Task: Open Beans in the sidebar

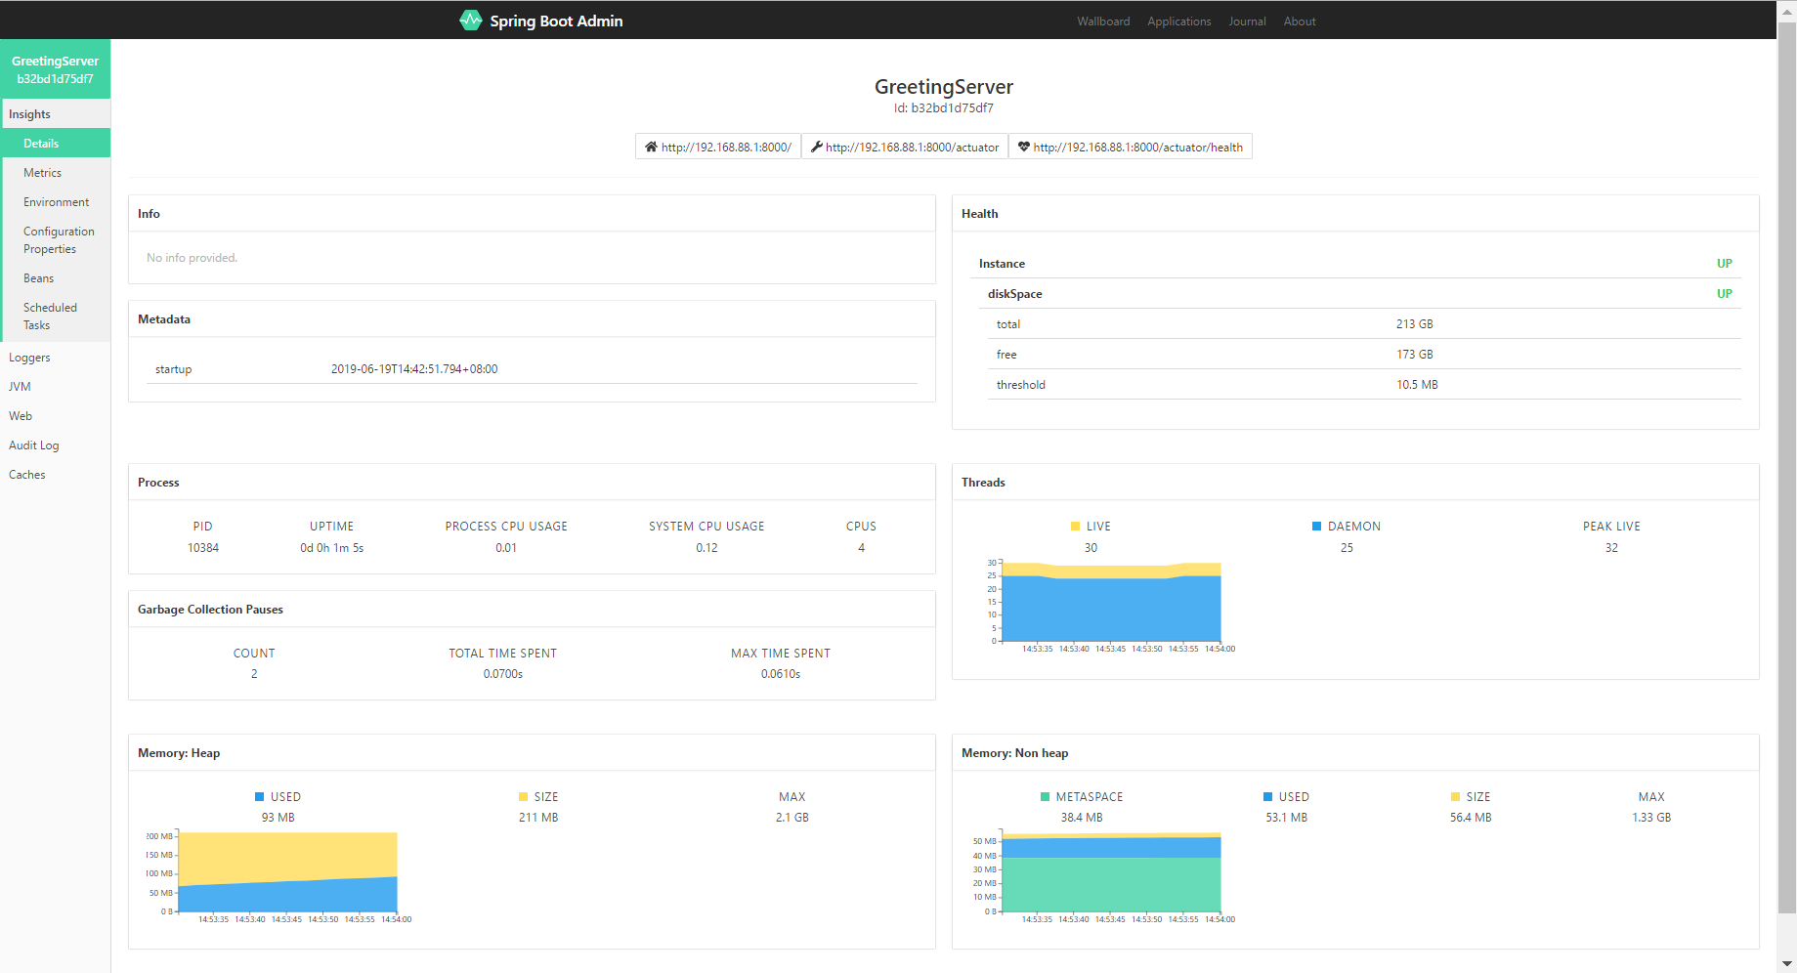Action: 55,278
